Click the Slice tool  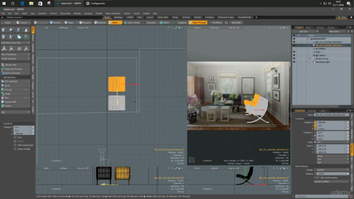[15, 98]
